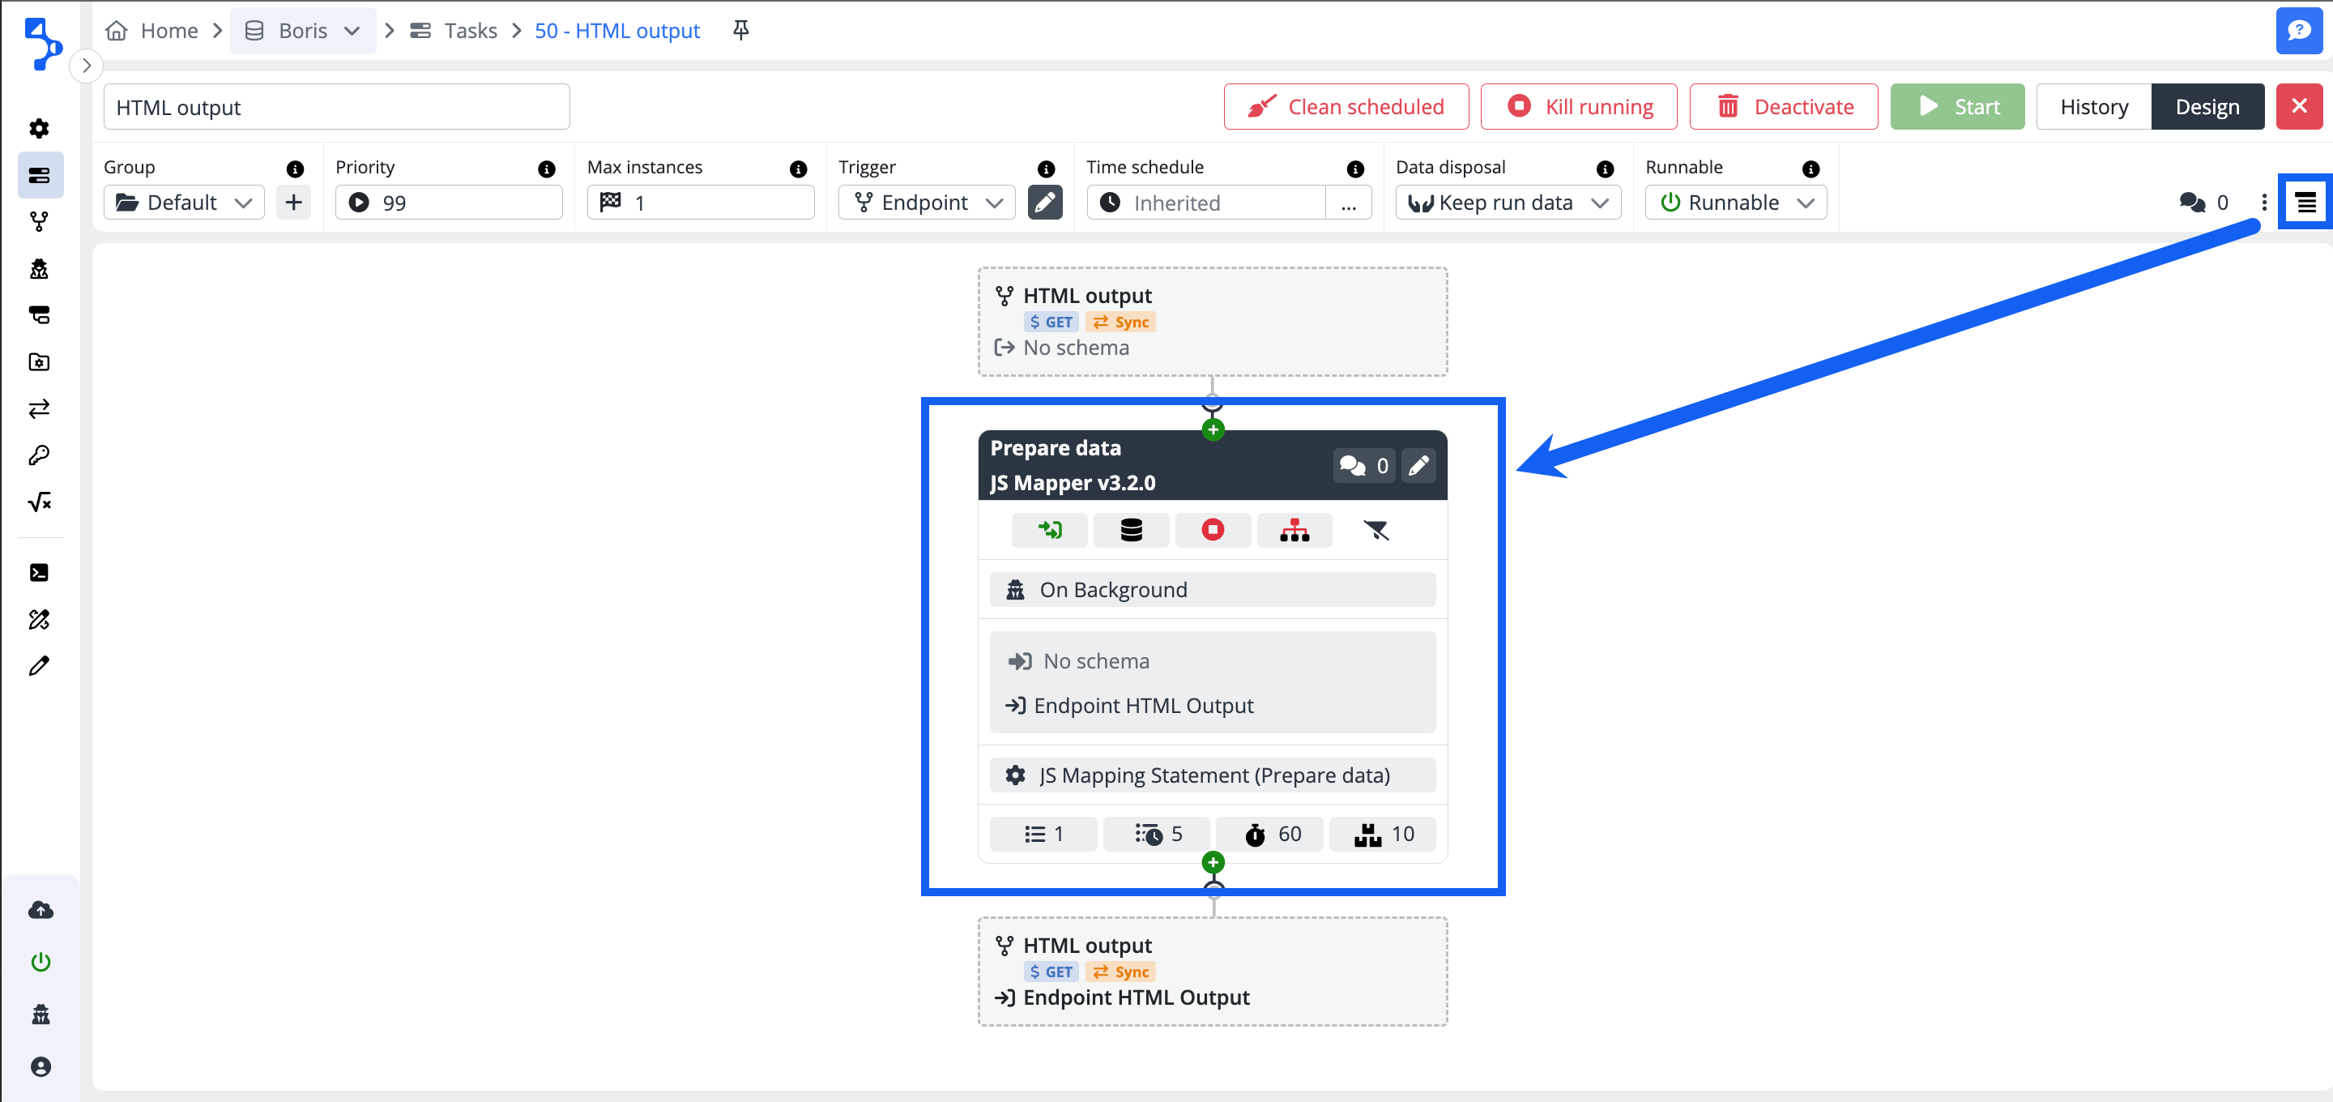This screenshot has height=1102, width=2333.
Task: Click the pin icon next to breadcrumb
Action: pyautogui.click(x=740, y=30)
